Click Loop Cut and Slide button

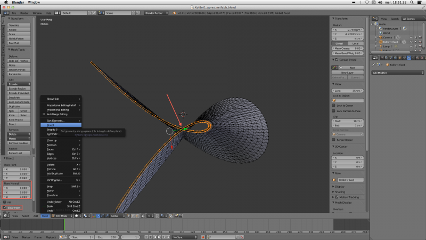coord(19,102)
